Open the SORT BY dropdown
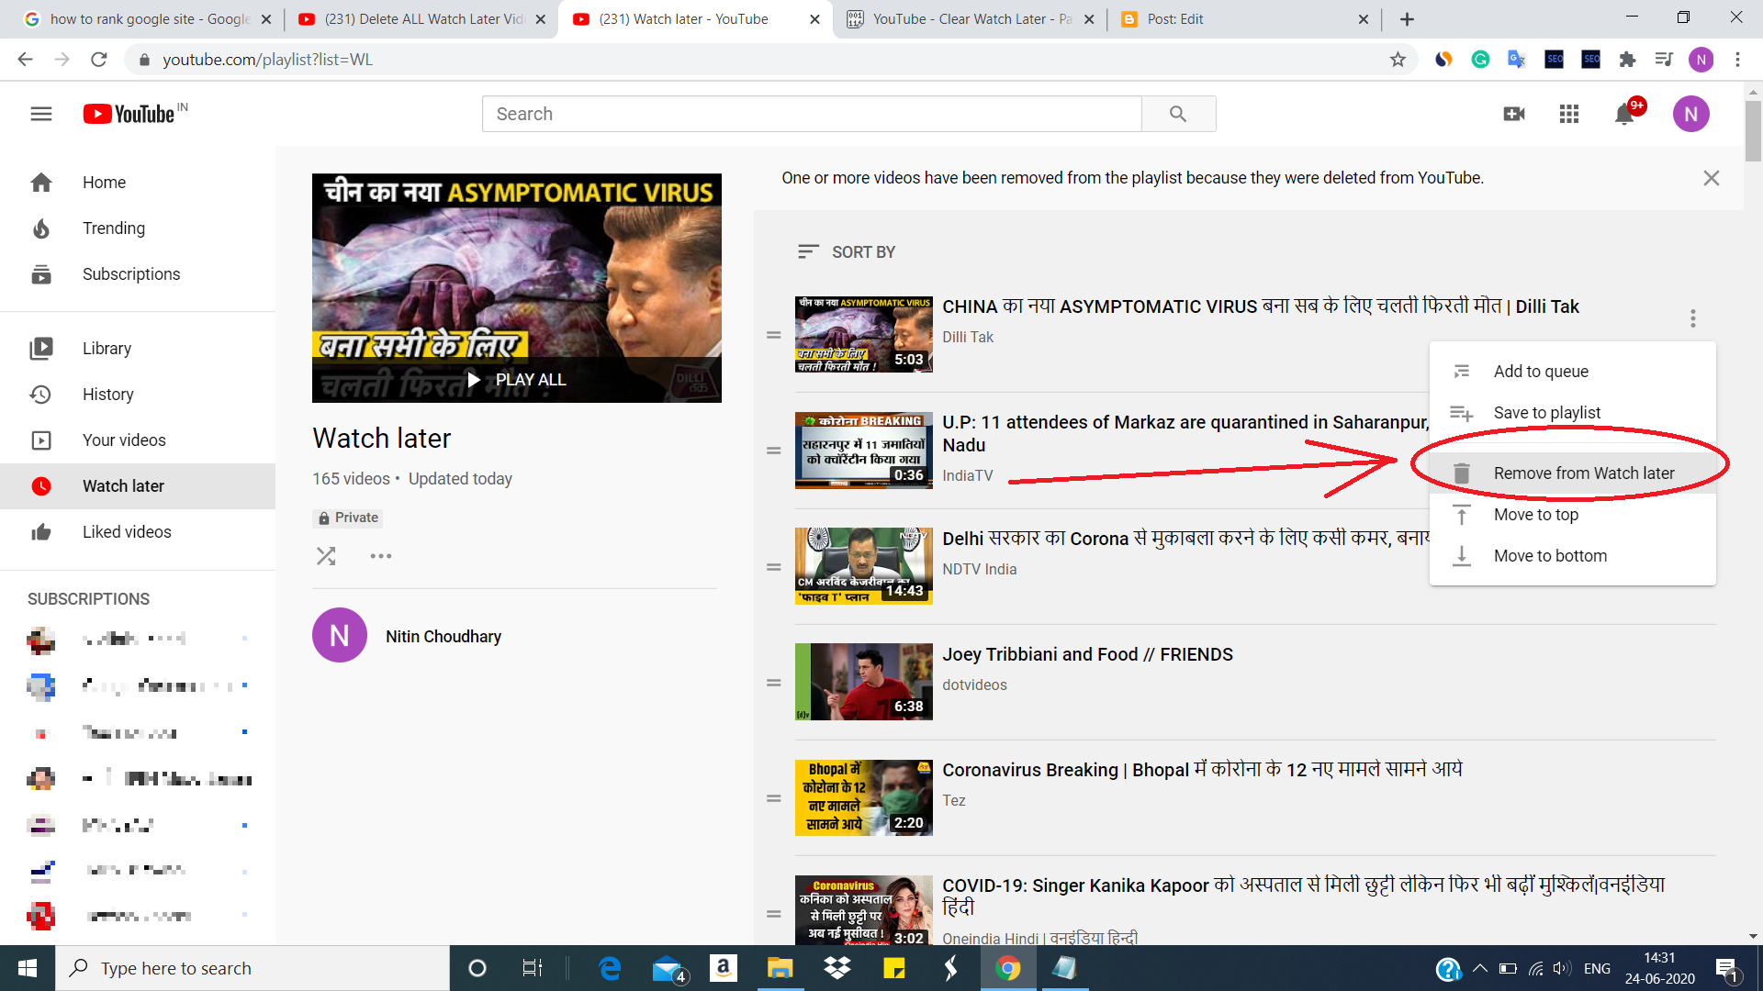1763x991 pixels. 846,251
